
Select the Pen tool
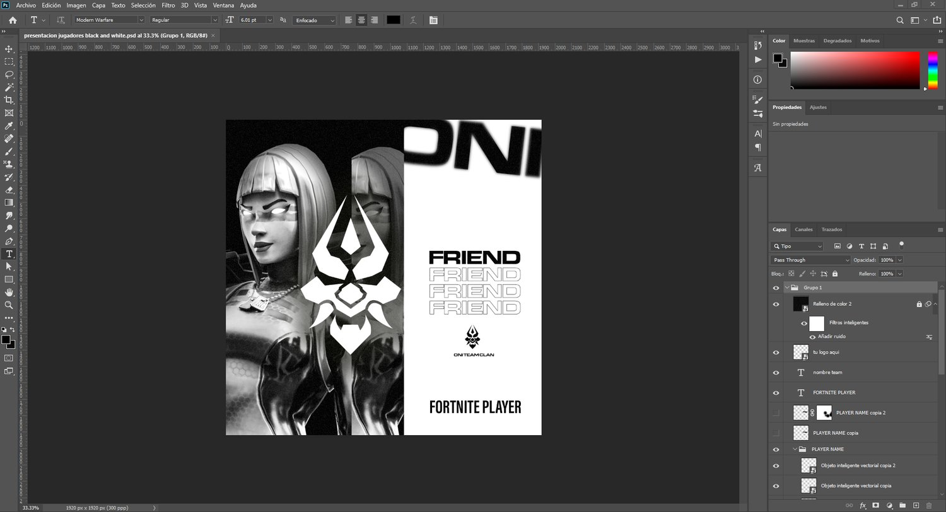coord(9,241)
